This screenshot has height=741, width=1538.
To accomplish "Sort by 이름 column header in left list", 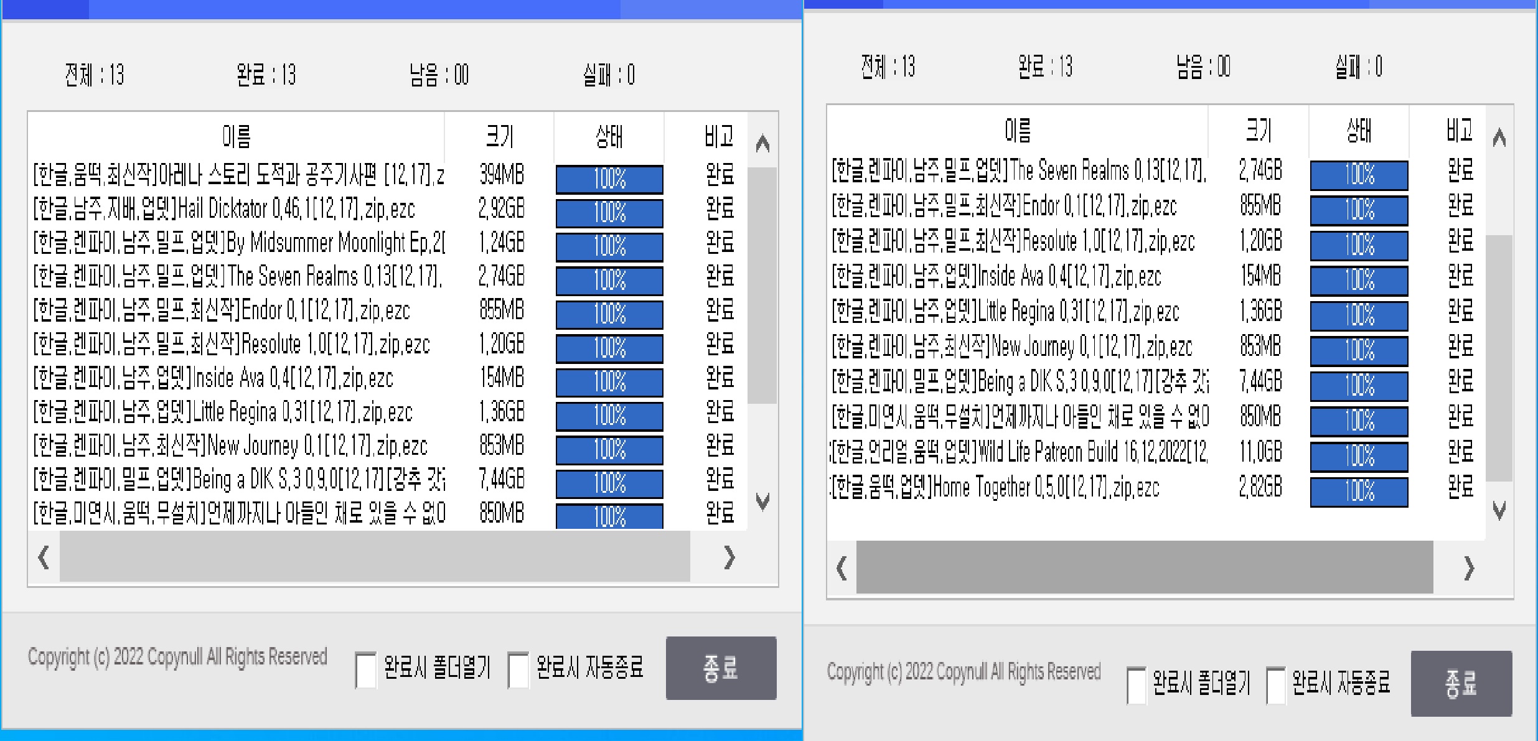I will [237, 136].
